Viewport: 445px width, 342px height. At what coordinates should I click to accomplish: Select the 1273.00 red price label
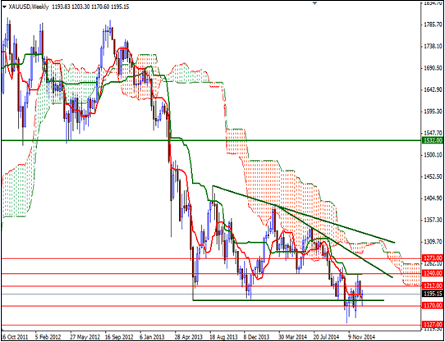pos(433,258)
